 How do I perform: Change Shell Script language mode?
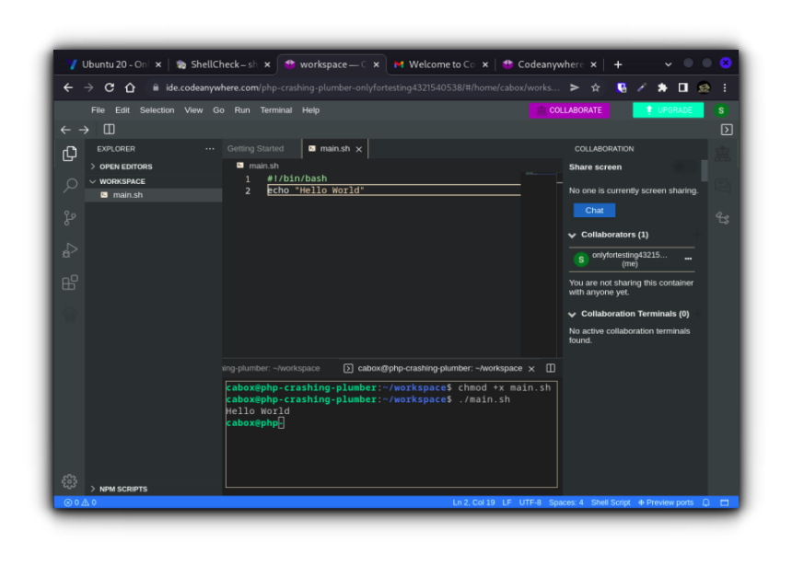coord(611,502)
